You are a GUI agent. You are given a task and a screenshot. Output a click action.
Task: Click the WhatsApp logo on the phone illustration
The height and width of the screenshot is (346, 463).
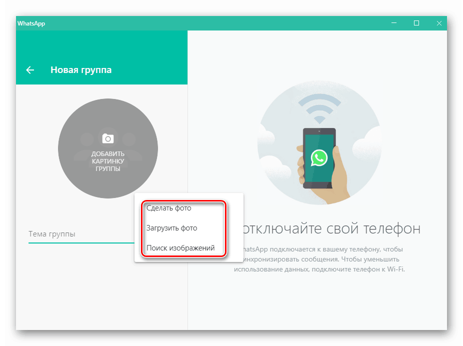click(318, 157)
